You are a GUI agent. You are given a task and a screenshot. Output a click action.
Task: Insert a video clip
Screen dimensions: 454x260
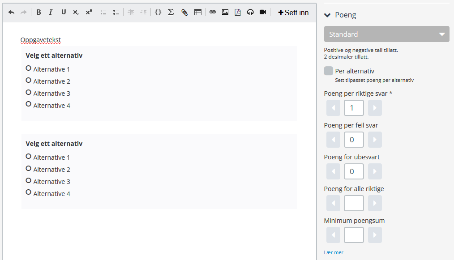click(x=263, y=13)
